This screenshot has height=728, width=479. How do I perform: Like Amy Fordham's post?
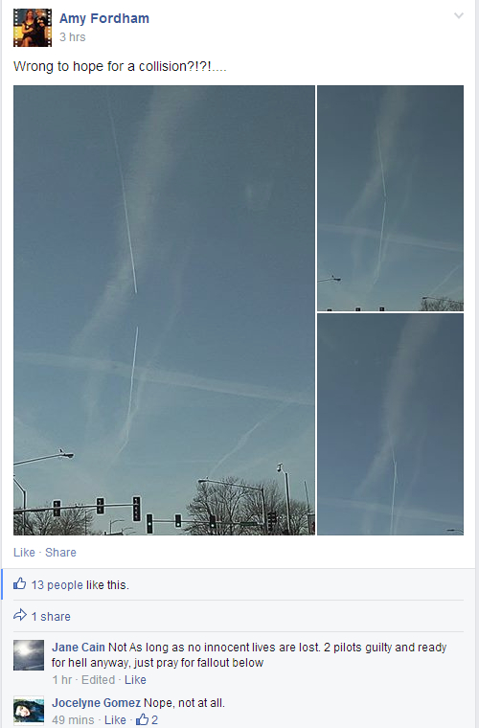[24, 553]
